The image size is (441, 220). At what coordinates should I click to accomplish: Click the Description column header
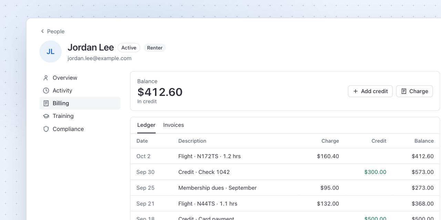(192, 141)
